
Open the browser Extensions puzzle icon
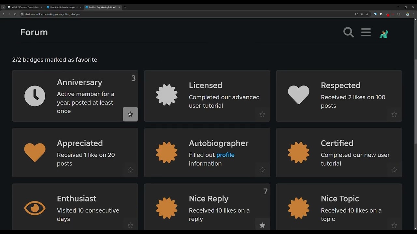[x=399, y=14]
